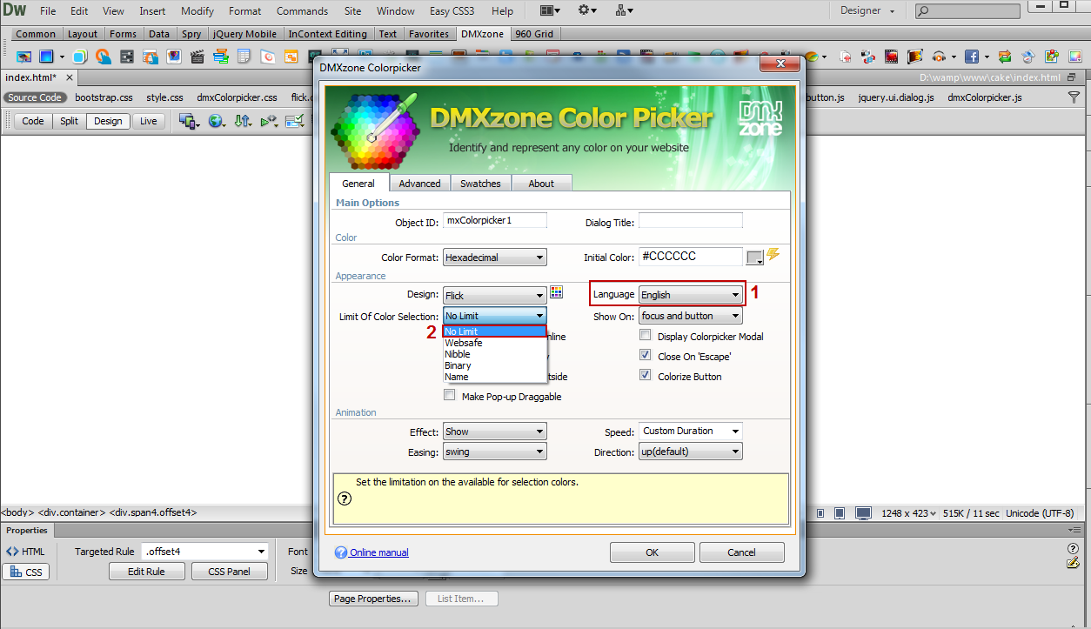Click the Edit Rule button
The image size is (1091, 629).
pyautogui.click(x=147, y=572)
